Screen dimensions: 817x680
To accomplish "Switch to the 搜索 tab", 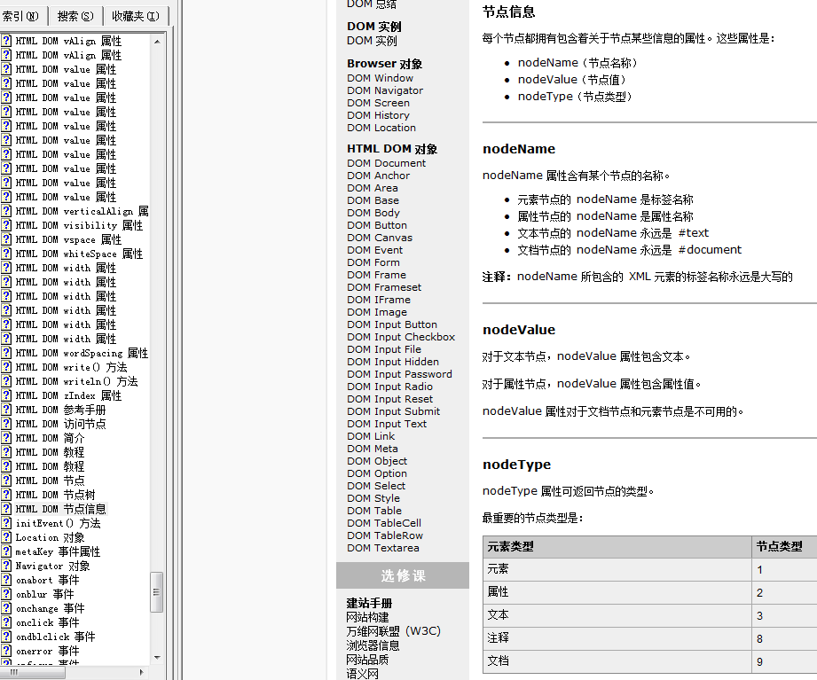I will click(75, 16).
